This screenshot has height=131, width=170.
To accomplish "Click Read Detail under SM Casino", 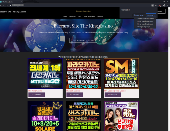I will click(113, 95).
